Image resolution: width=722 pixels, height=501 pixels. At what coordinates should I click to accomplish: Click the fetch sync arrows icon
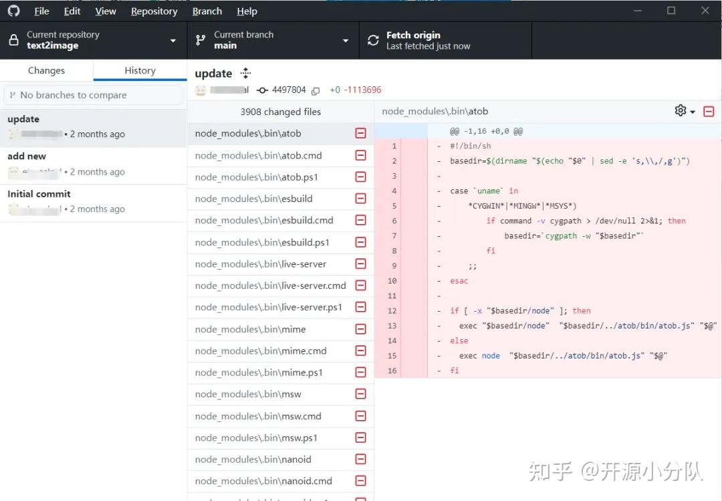pos(372,39)
